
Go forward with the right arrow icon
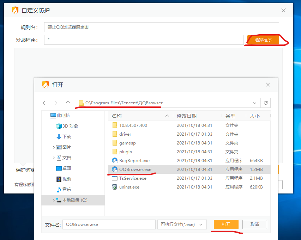click(x=55, y=103)
